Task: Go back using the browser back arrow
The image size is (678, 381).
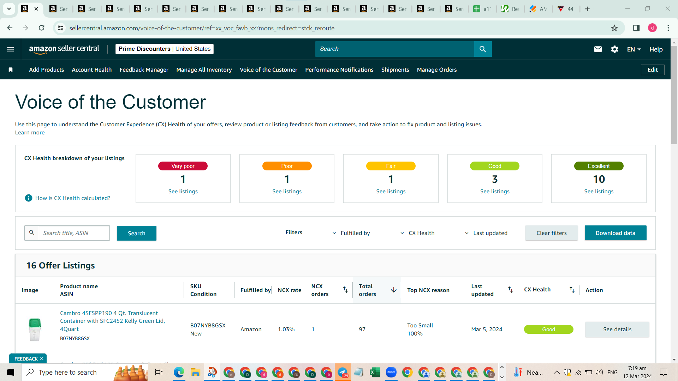Action: coord(10,28)
